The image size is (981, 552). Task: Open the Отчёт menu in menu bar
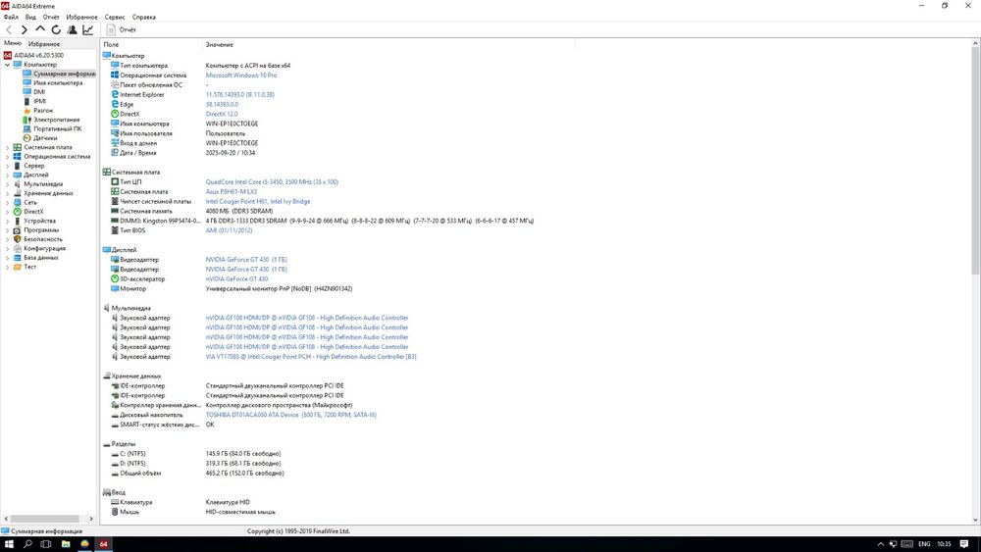(51, 17)
